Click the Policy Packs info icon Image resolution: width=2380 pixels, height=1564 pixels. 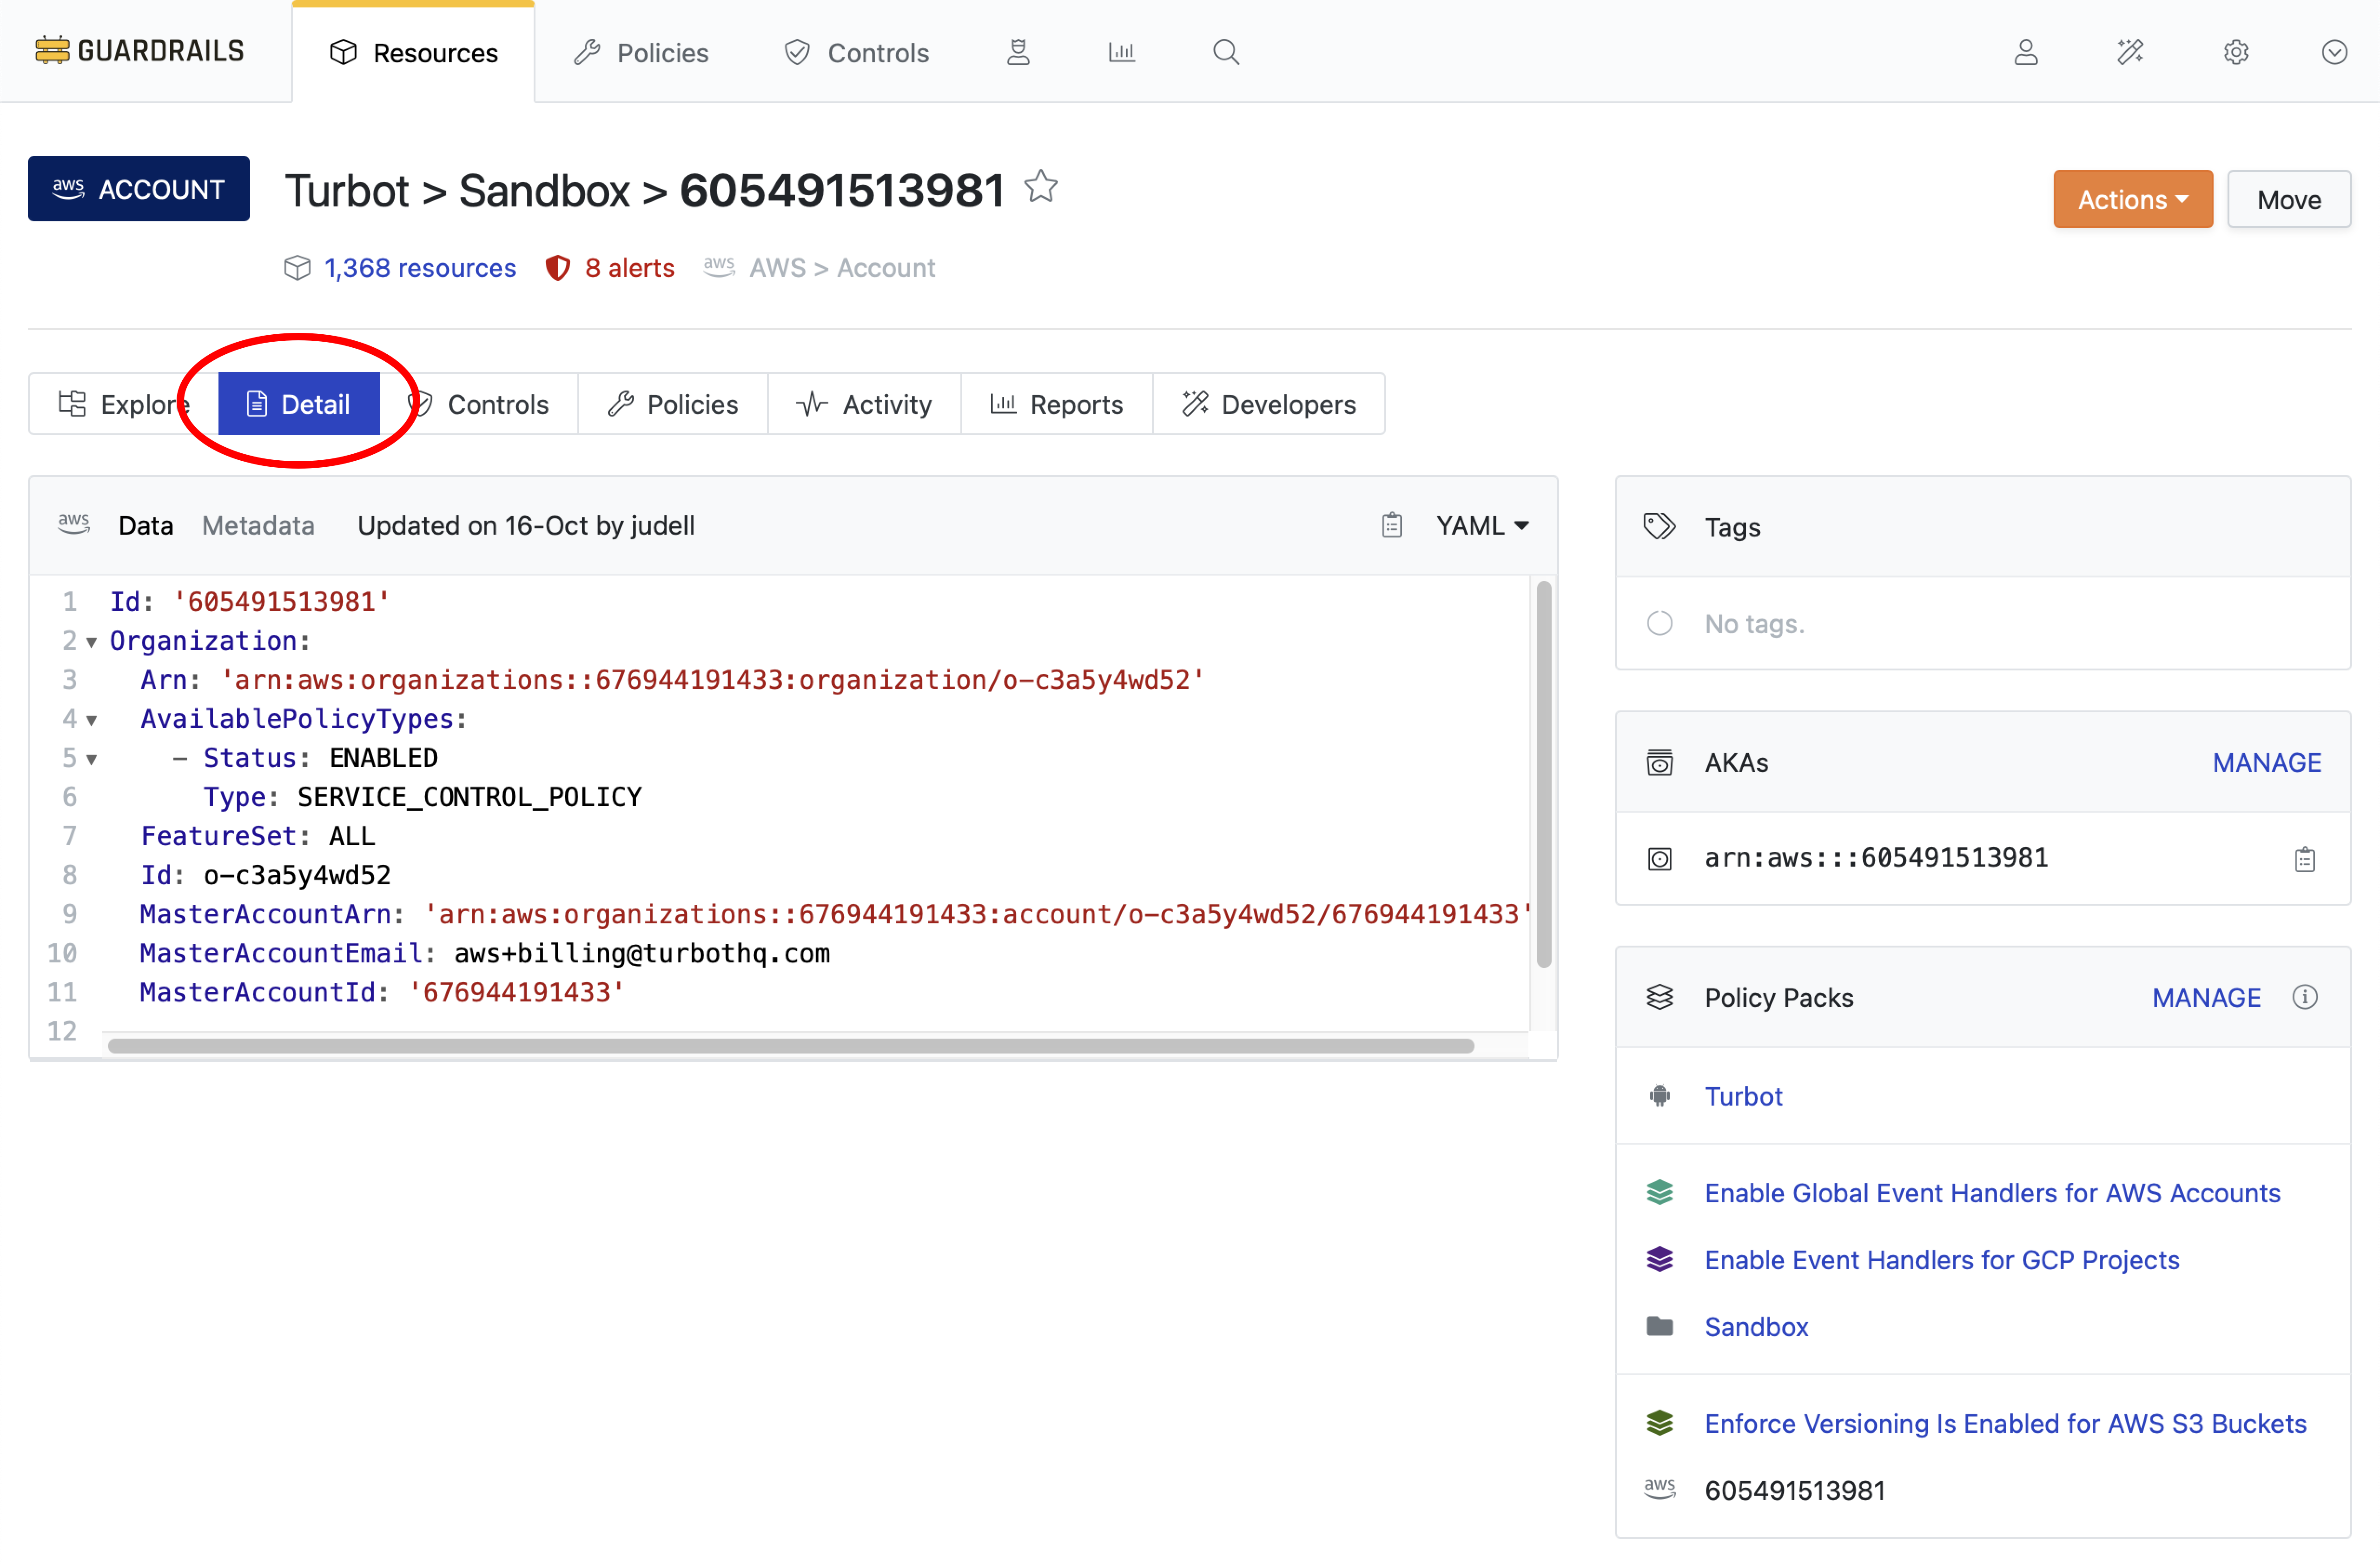coord(2306,997)
